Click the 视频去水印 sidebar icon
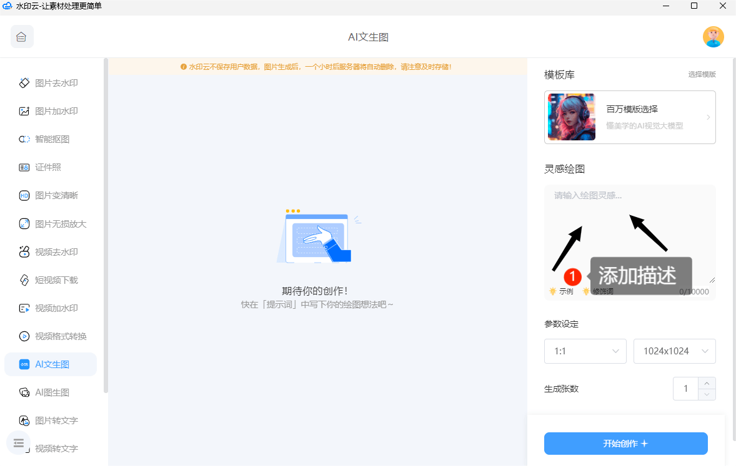Image resolution: width=736 pixels, height=466 pixels. point(24,252)
